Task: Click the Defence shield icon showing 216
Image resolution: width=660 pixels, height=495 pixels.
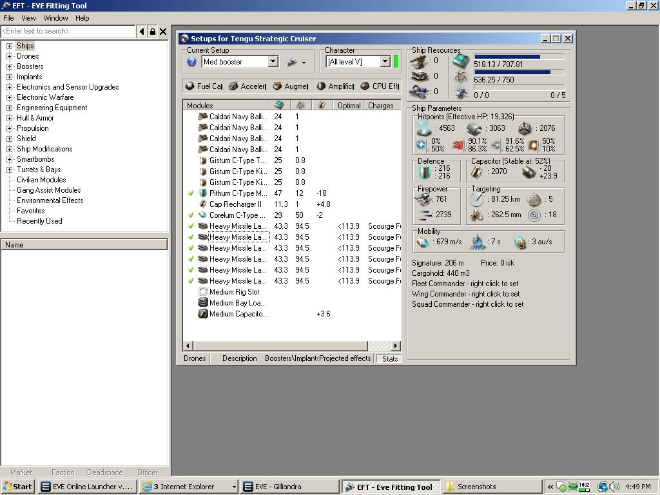Action: [424, 172]
